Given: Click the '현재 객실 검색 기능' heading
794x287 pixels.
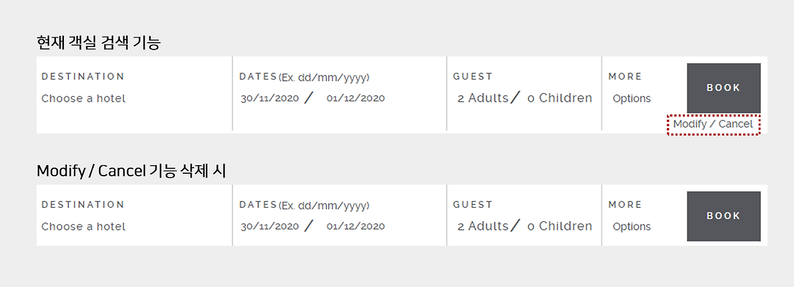Looking at the screenshot, I should [98, 43].
